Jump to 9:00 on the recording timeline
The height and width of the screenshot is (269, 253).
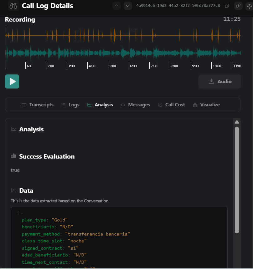pos(191,47)
